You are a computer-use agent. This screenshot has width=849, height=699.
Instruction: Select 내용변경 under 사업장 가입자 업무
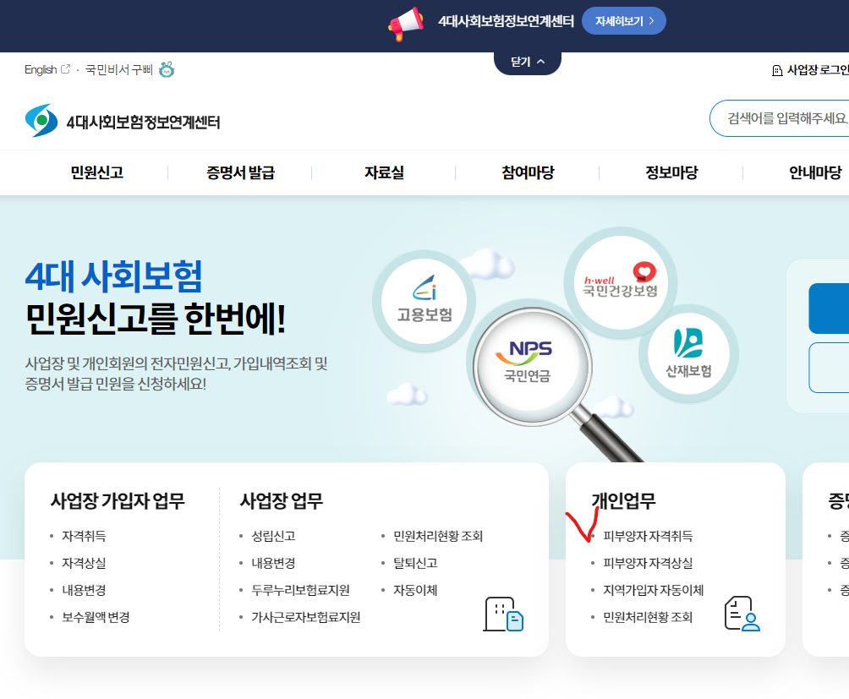(x=84, y=590)
